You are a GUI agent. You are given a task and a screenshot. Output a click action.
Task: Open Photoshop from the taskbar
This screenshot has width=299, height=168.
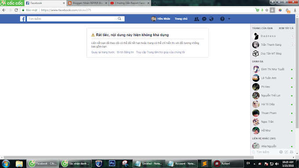[112, 164]
